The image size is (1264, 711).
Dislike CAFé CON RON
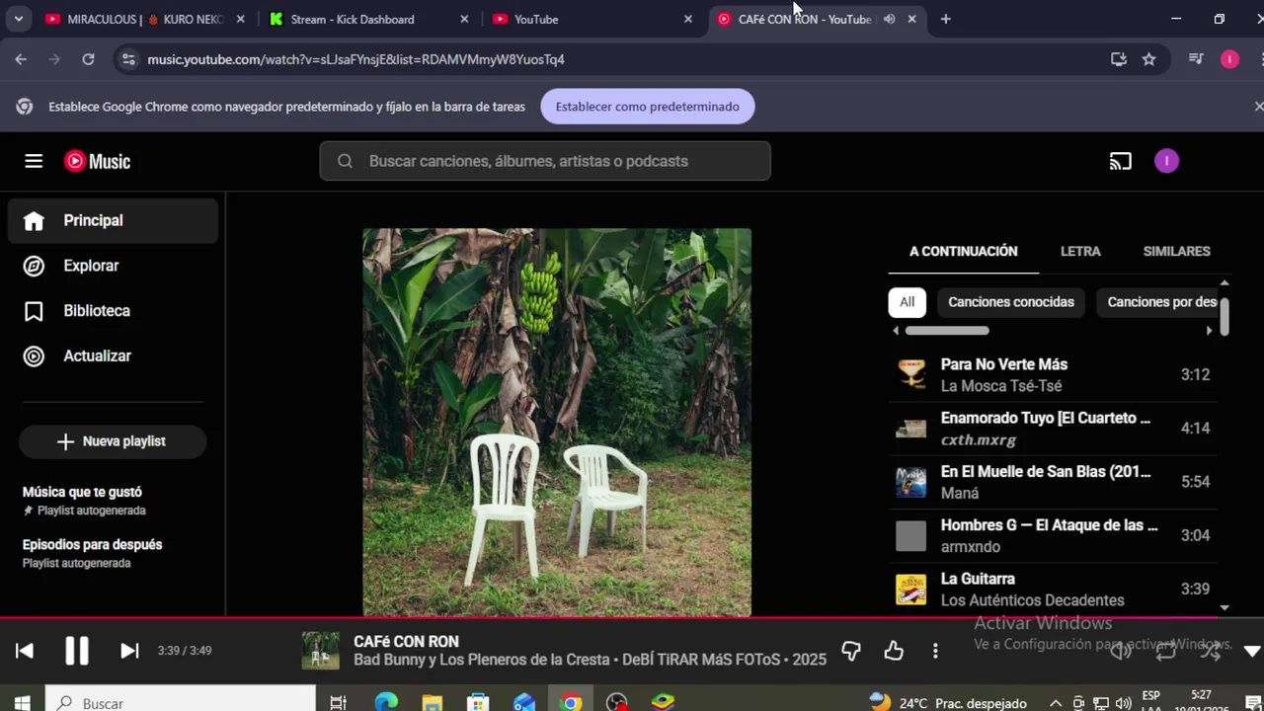[850, 651]
